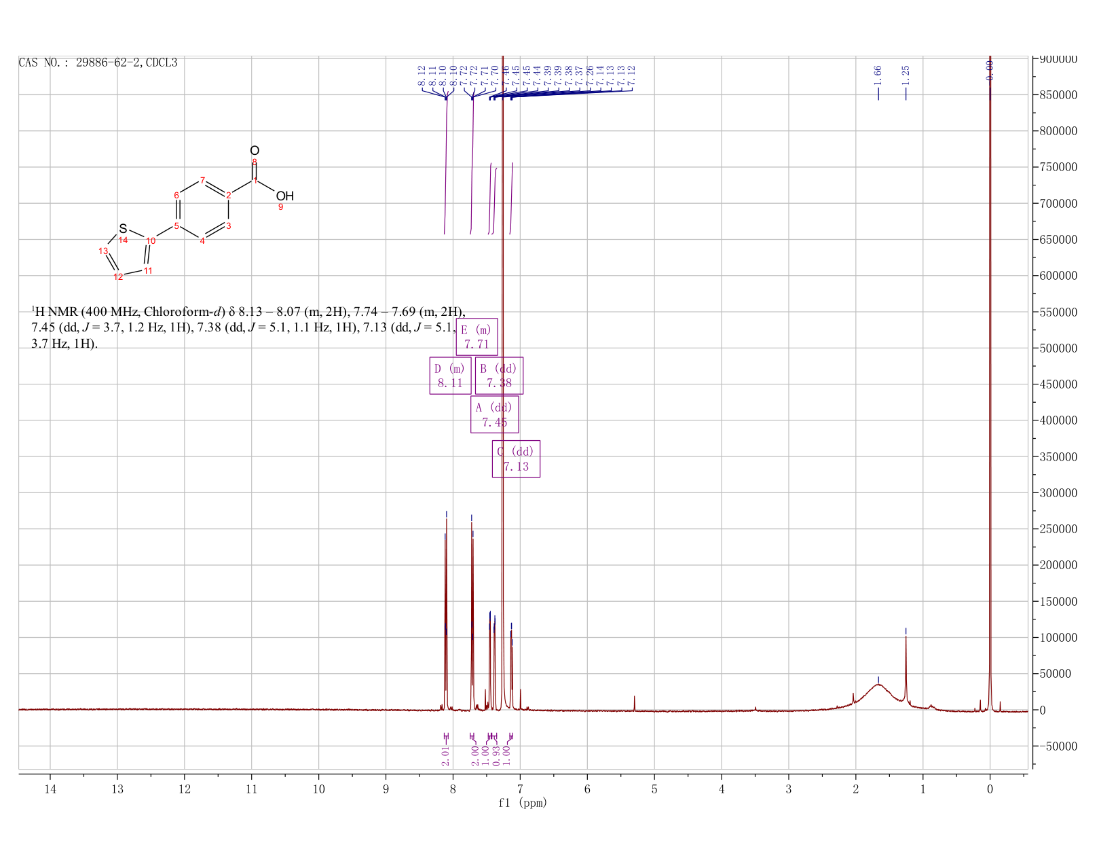Click the 8.12 peak label at top
The image size is (1120, 866).
[x=422, y=75]
